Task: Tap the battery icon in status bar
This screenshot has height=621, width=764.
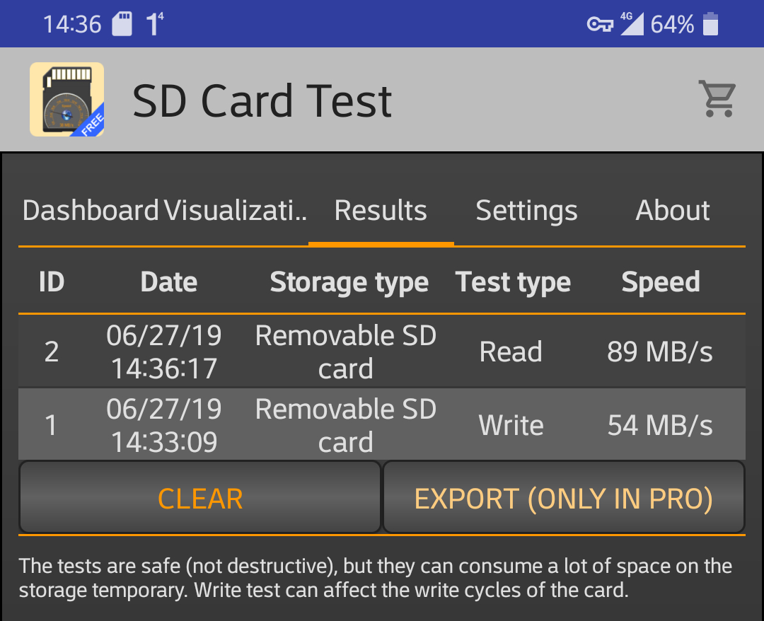Action: point(710,24)
